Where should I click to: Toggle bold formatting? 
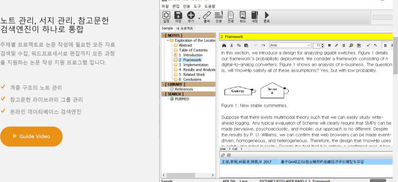pyautogui.click(x=329, y=46)
